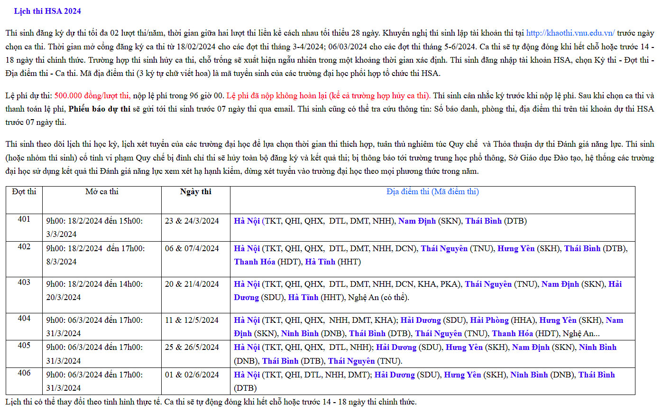
Task: Open 'Nam Định' link in round 401
Action: click(417, 221)
